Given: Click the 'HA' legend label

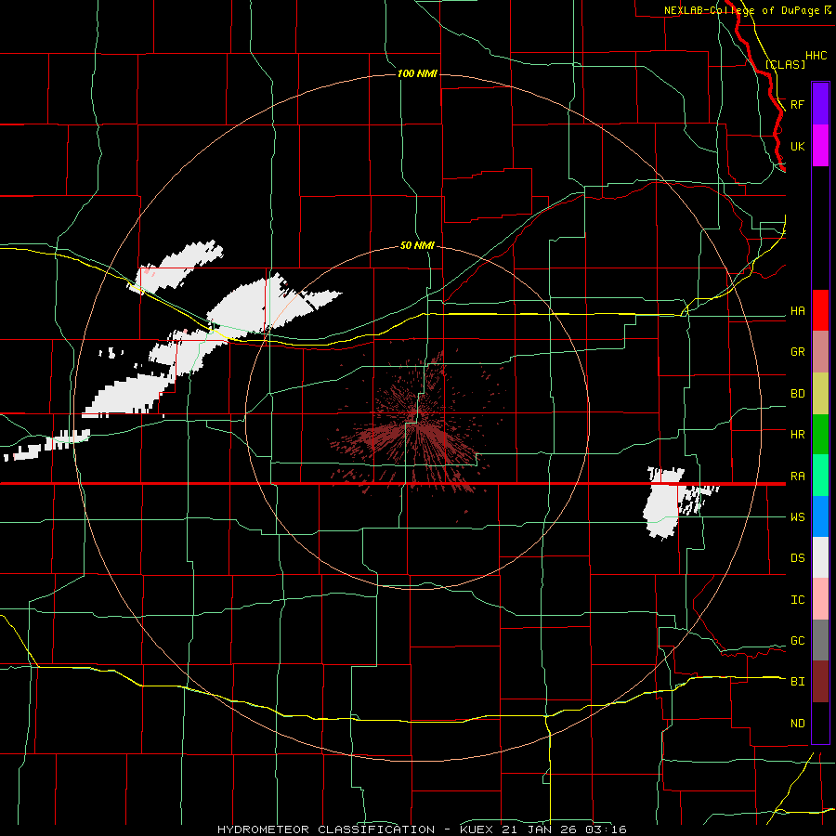Looking at the screenshot, I should click(x=798, y=311).
